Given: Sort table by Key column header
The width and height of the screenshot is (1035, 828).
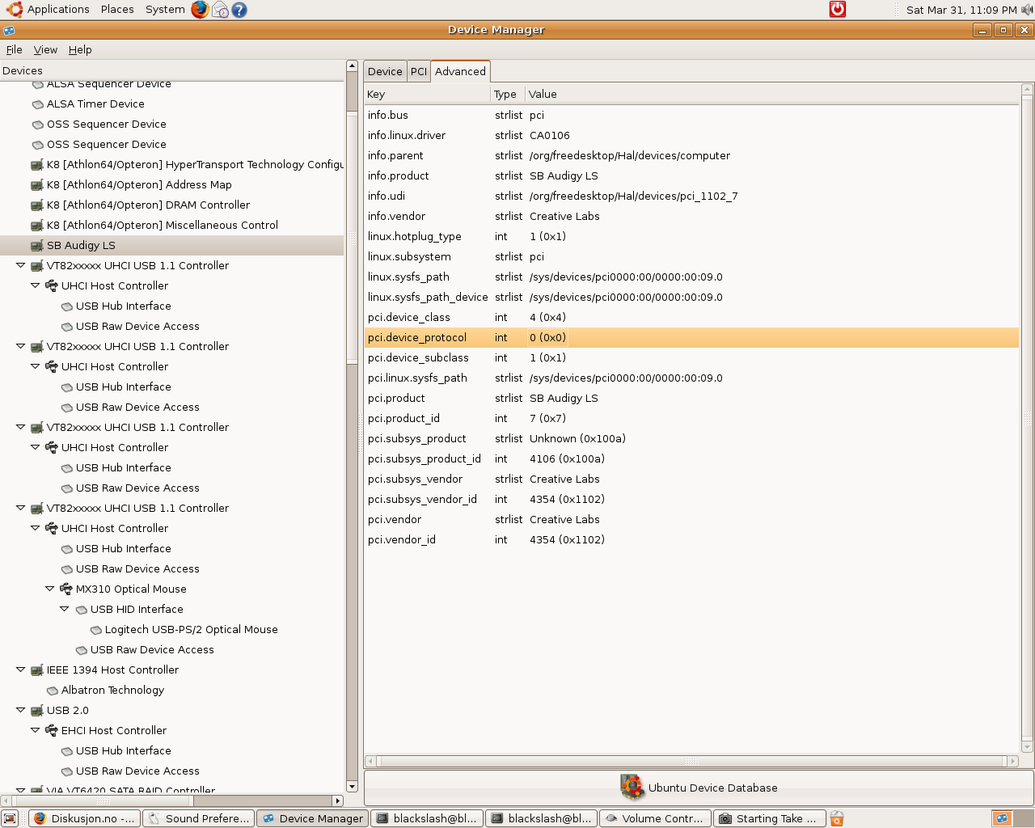Looking at the screenshot, I should coord(428,94).
